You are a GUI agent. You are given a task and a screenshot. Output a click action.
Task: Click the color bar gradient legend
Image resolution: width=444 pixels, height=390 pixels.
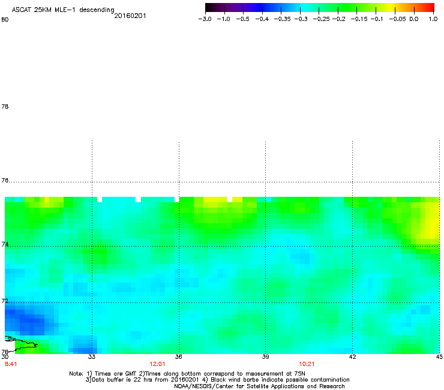320,8
